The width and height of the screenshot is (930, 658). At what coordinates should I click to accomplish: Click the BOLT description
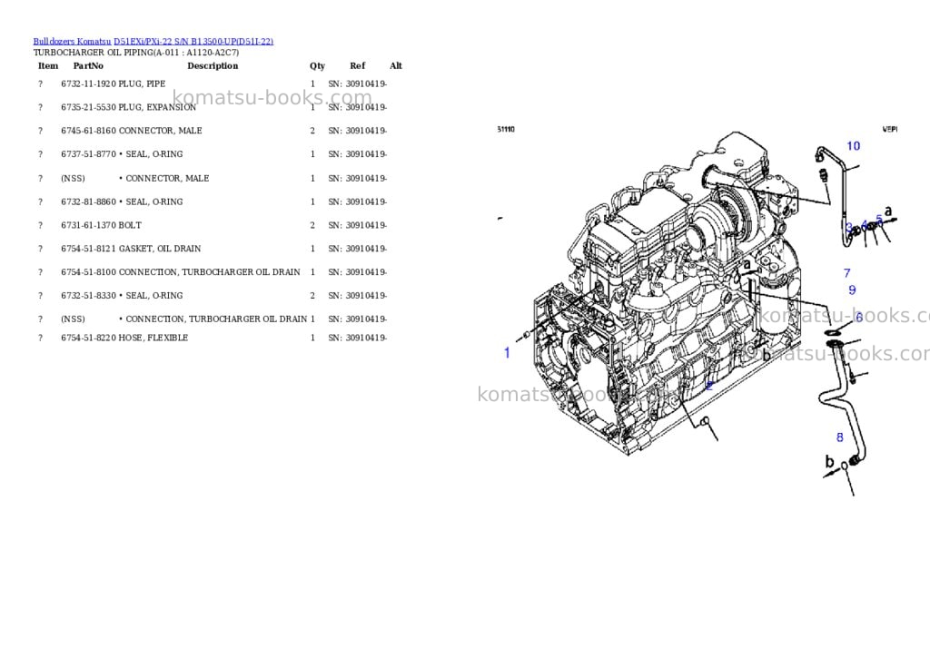[130, 225]
